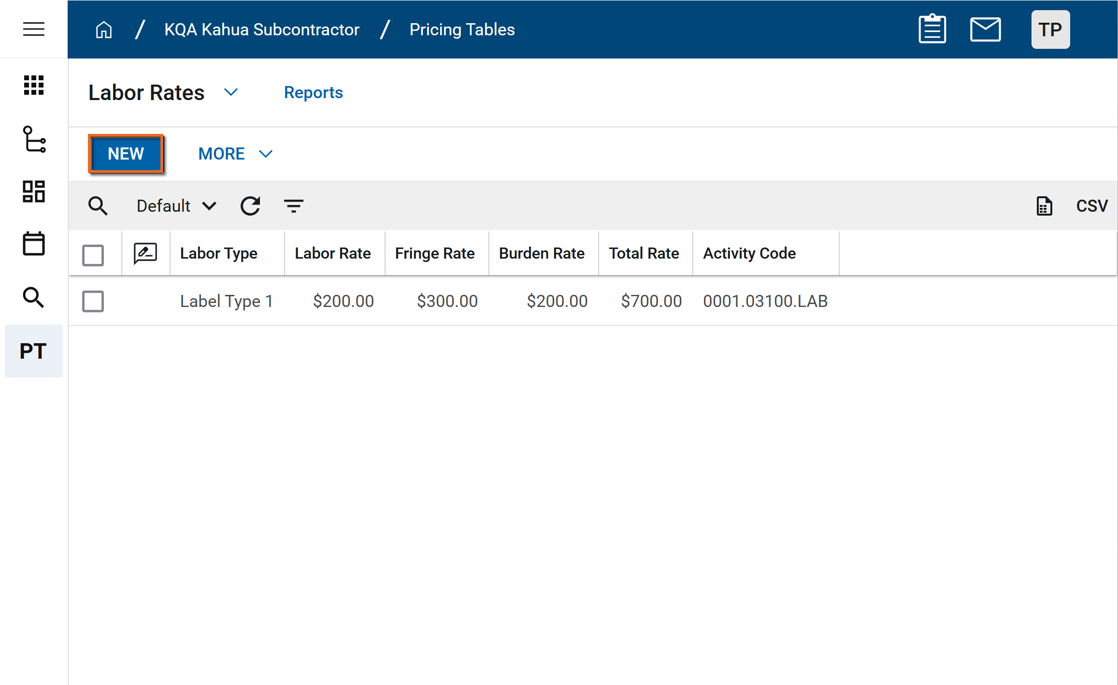
Task: Open the hamburger navigation menu
Action: coord(33,29)
